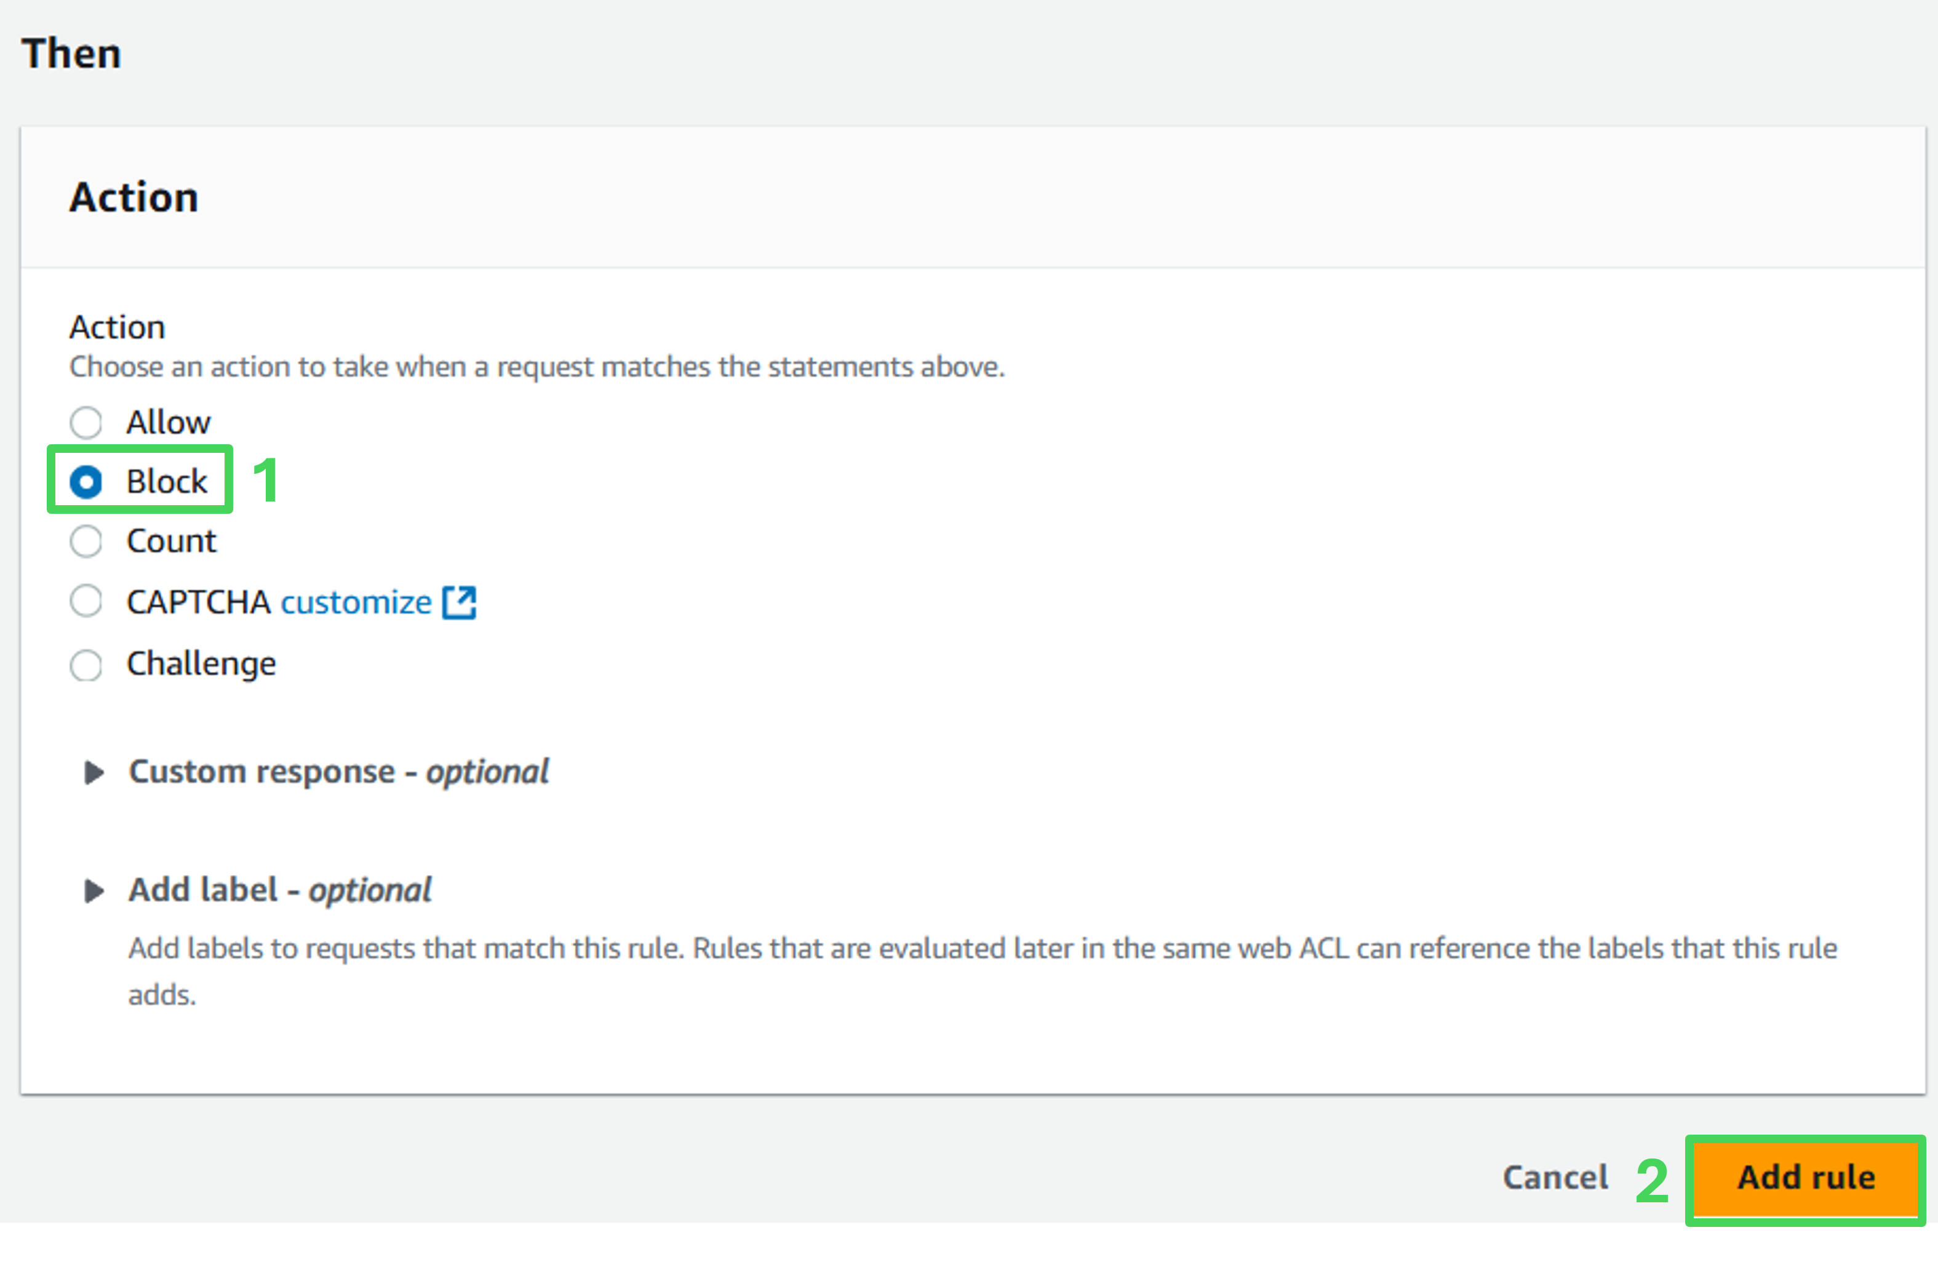Click the bold Action panel header
Viewport: 1938px width, 1262px height.
click(134, 197)
